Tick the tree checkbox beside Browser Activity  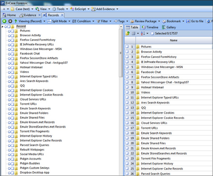pyautogui.click(x=12, y=36)
